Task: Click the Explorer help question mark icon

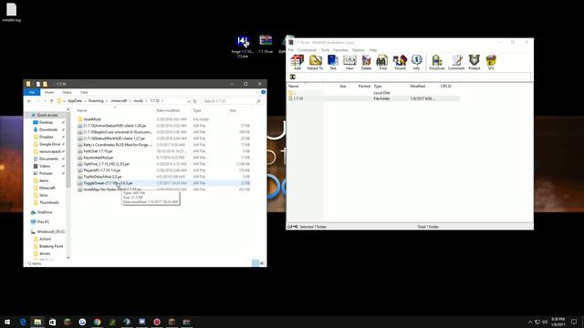Action: [263, 92]
